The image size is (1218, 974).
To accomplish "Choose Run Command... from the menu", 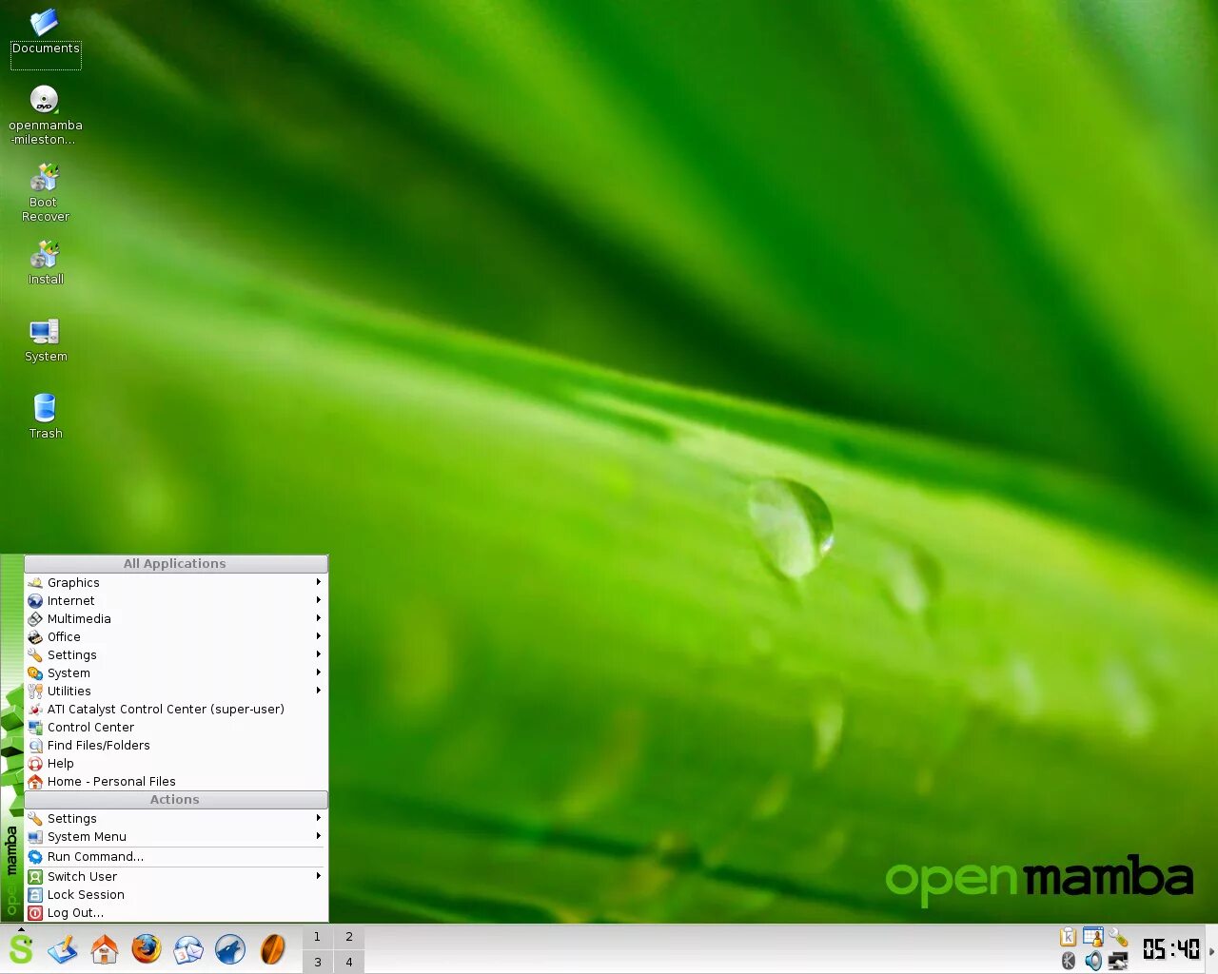I will [x=176, y=856].
